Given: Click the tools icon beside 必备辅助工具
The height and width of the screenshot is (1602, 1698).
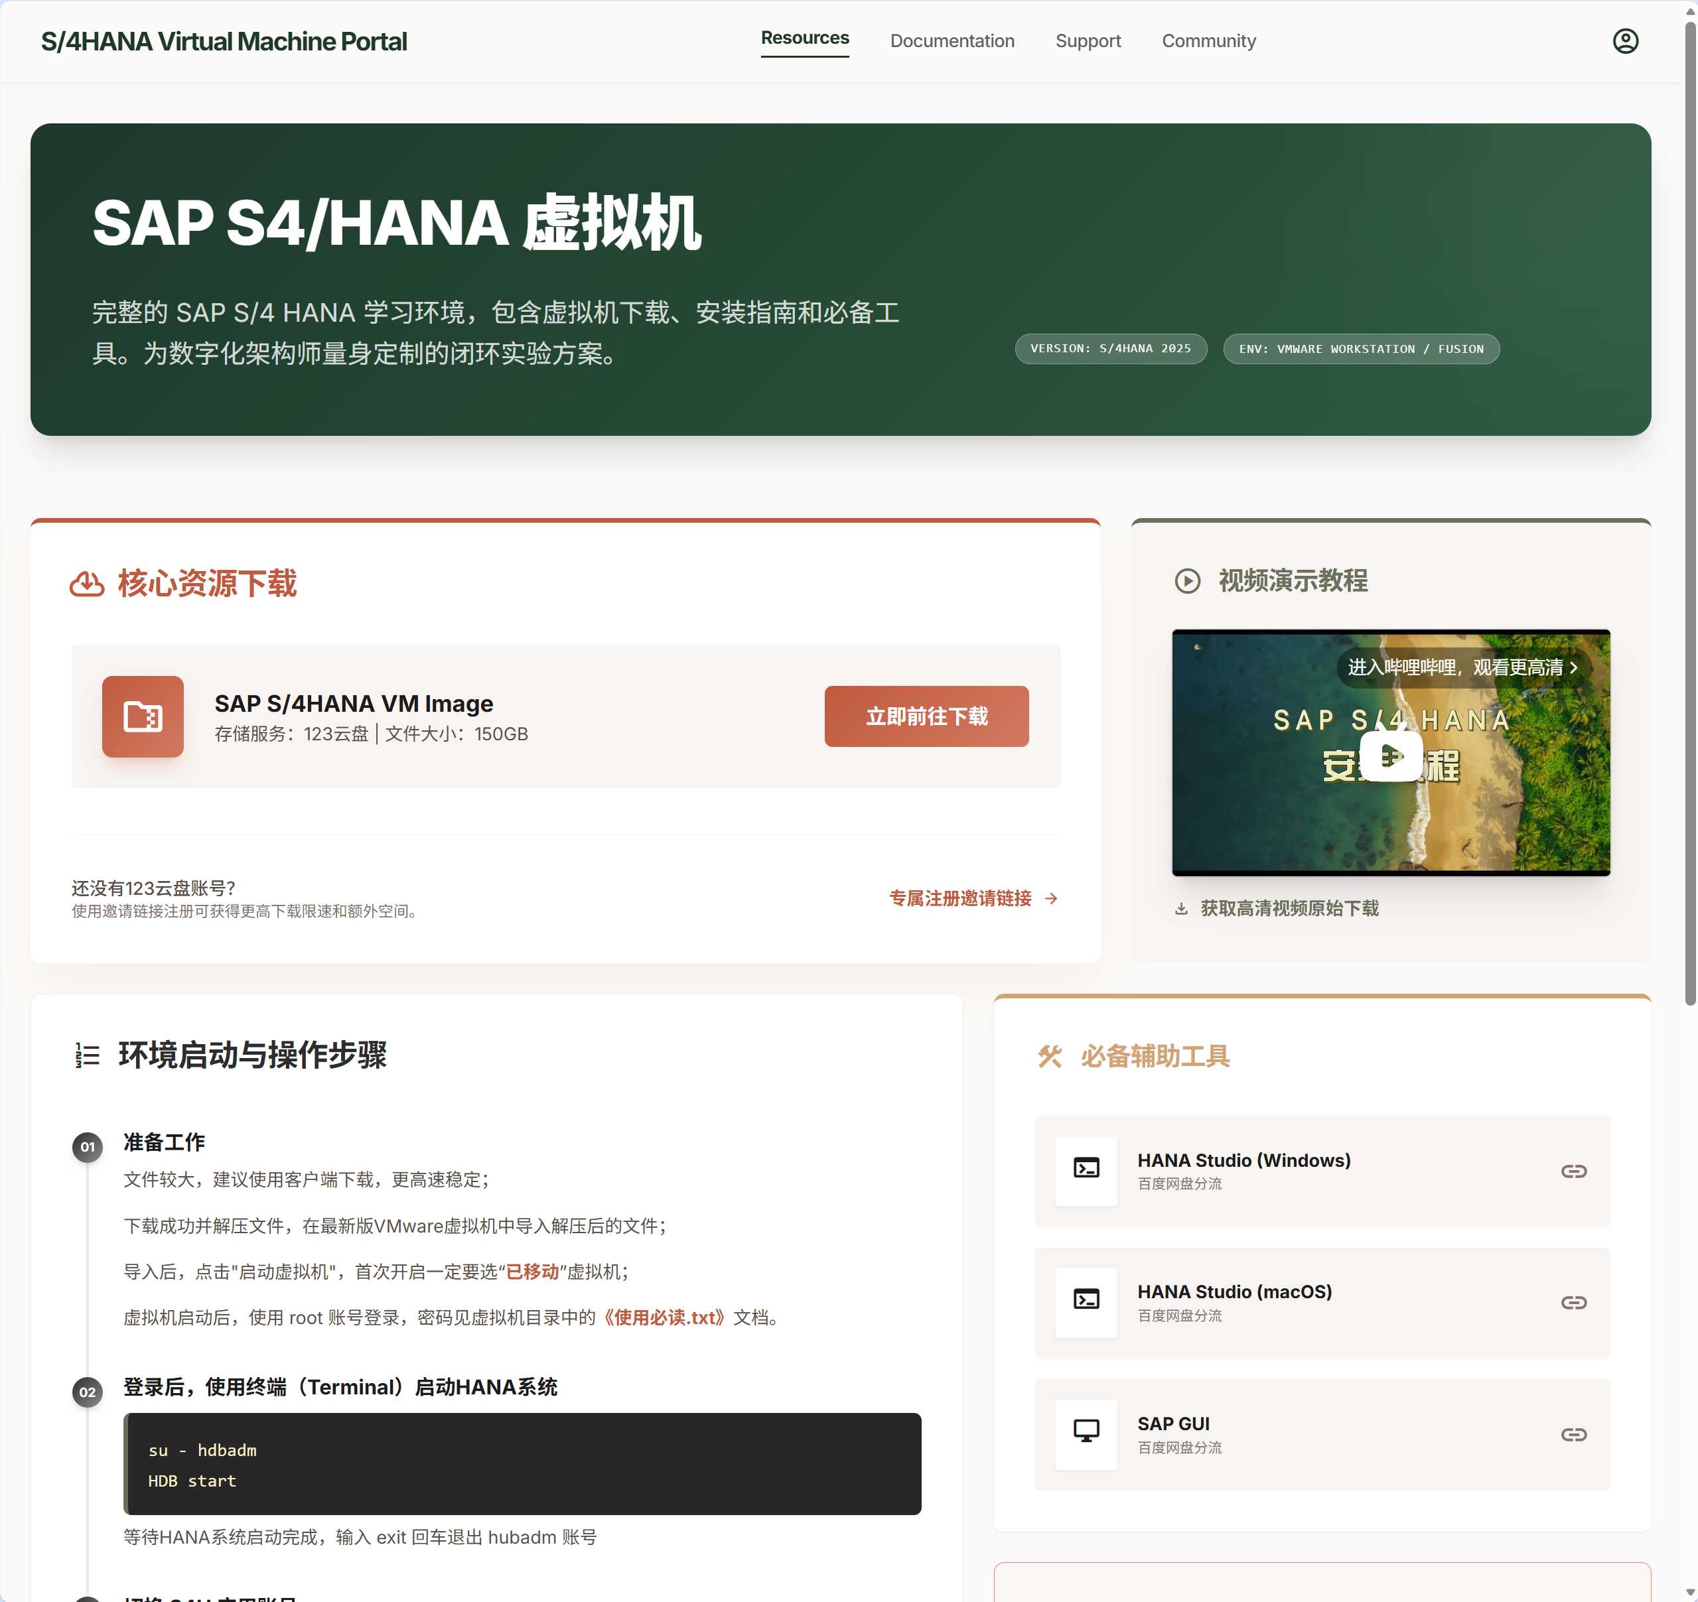Looking at the screenshot, I should point(1050,1056).
